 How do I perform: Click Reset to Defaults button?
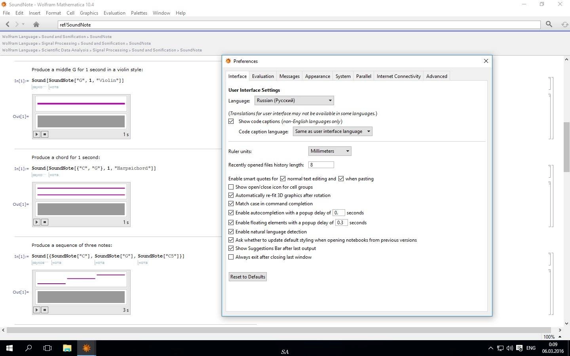click(x=248, y=276)
